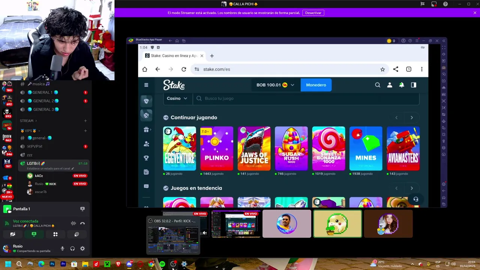Collapse the STREAM category in Discord
This screenshot has width=480, height=270.
coord(28,121)
